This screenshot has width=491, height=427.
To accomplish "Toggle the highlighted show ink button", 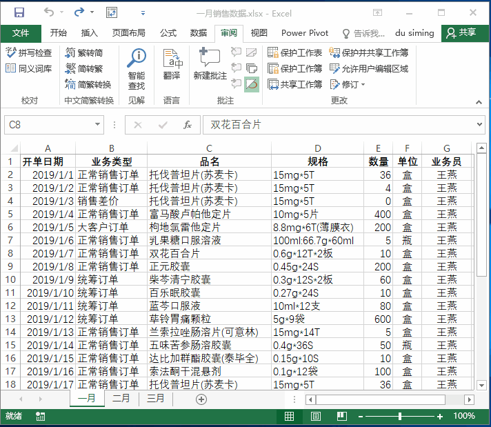I will 252,84.
